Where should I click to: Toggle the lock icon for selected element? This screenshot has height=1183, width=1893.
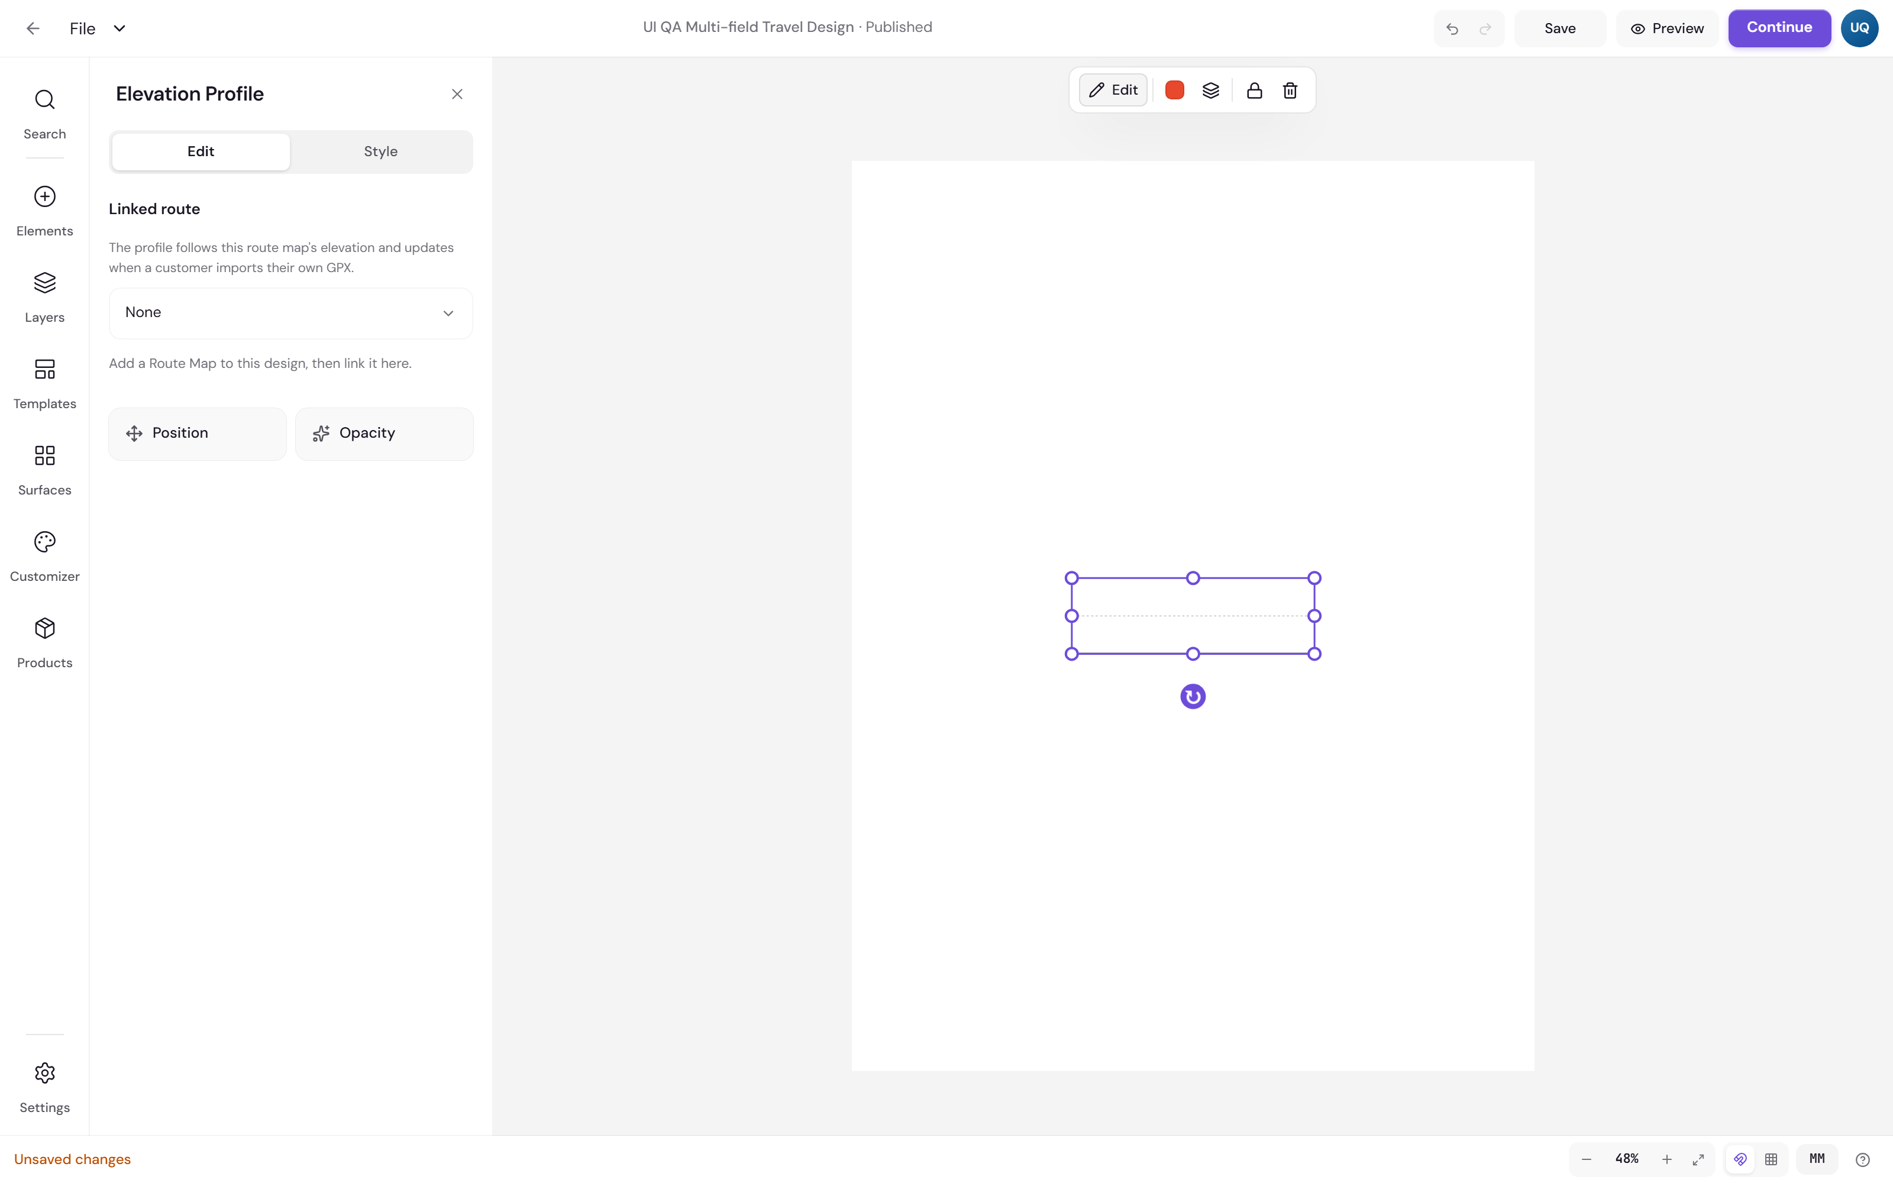pos(1254,90)
